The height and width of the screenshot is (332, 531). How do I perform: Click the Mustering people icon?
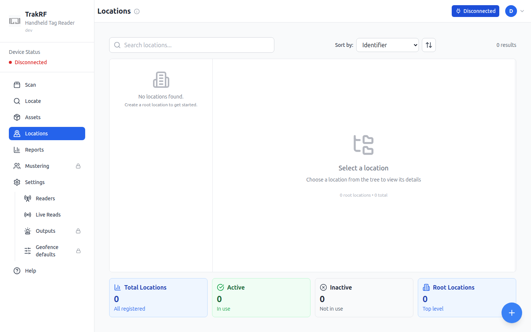coord(17,166)
